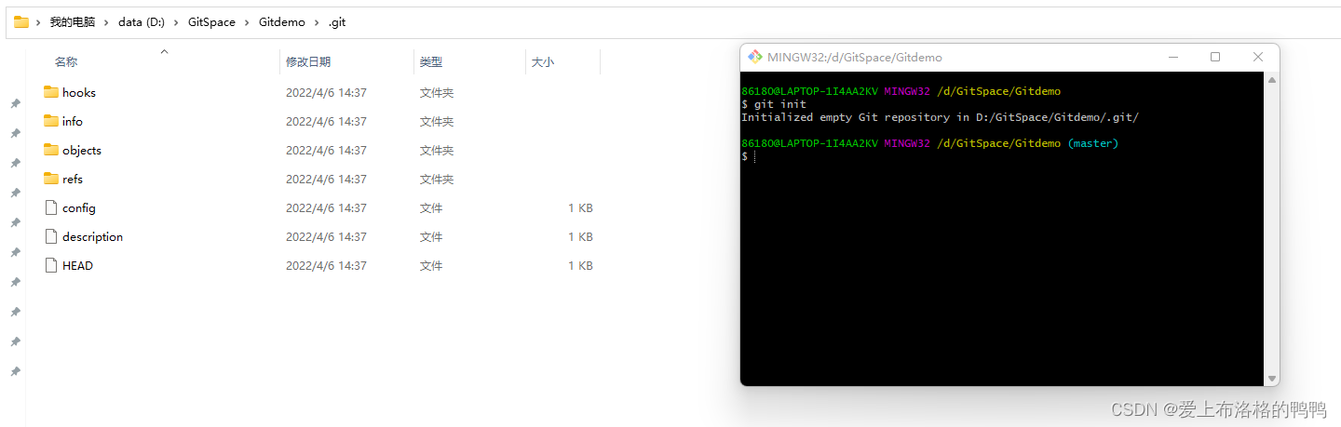
Task: Click the 1 KB size of config file
Action: pos(580,207)
